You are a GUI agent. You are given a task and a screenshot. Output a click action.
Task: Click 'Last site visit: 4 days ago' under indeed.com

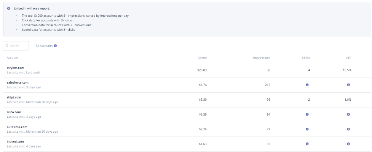tap(24, 146)
